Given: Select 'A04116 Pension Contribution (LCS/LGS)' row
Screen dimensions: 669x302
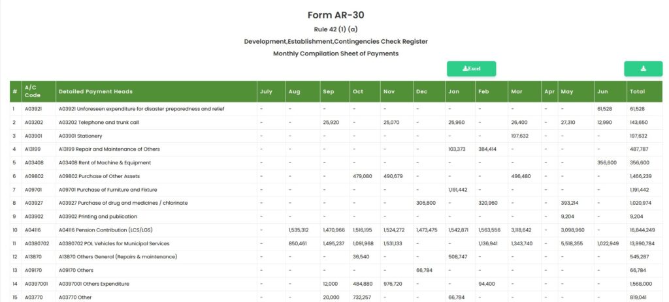Looking at the screenshot, I should 336,230.
